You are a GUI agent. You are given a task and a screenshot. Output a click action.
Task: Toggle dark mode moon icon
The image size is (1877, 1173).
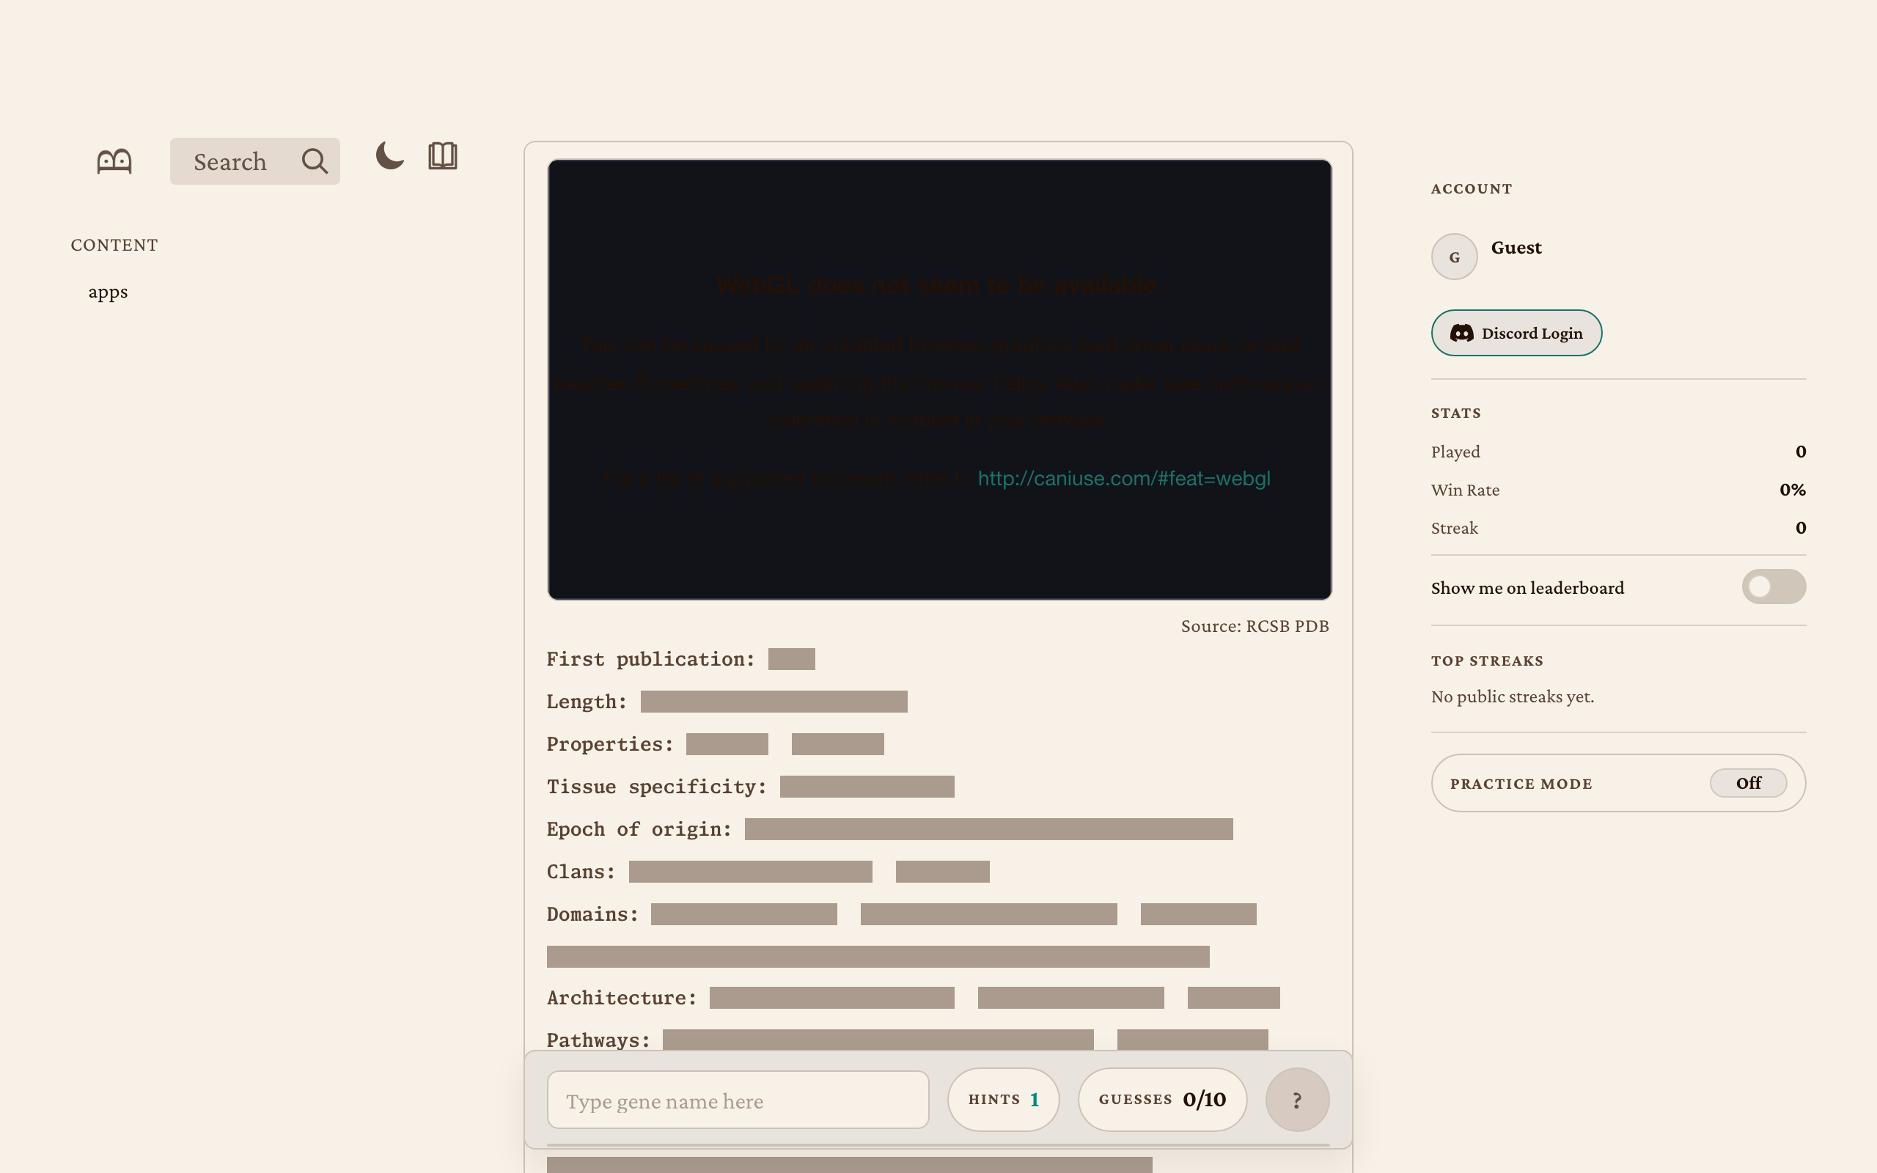point(389,156)
